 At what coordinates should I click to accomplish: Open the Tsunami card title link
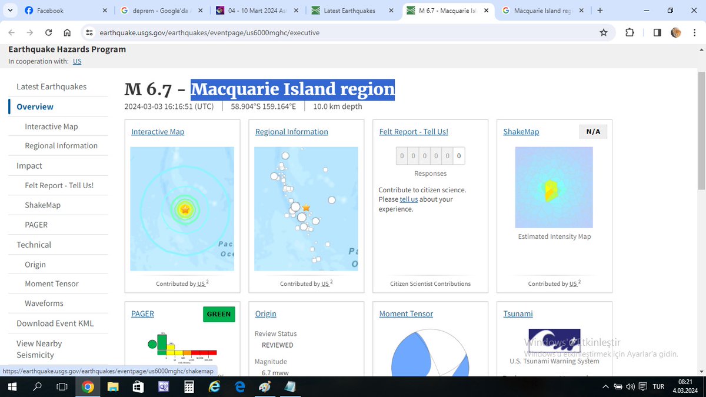point(518,313)
